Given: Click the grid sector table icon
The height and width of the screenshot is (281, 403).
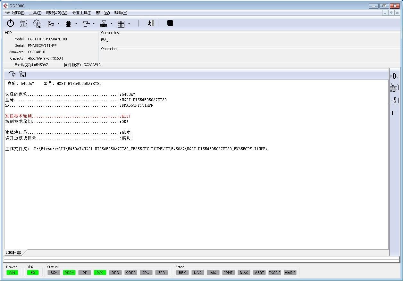Looking at the screenshot, I should click(x=121, y=24).
